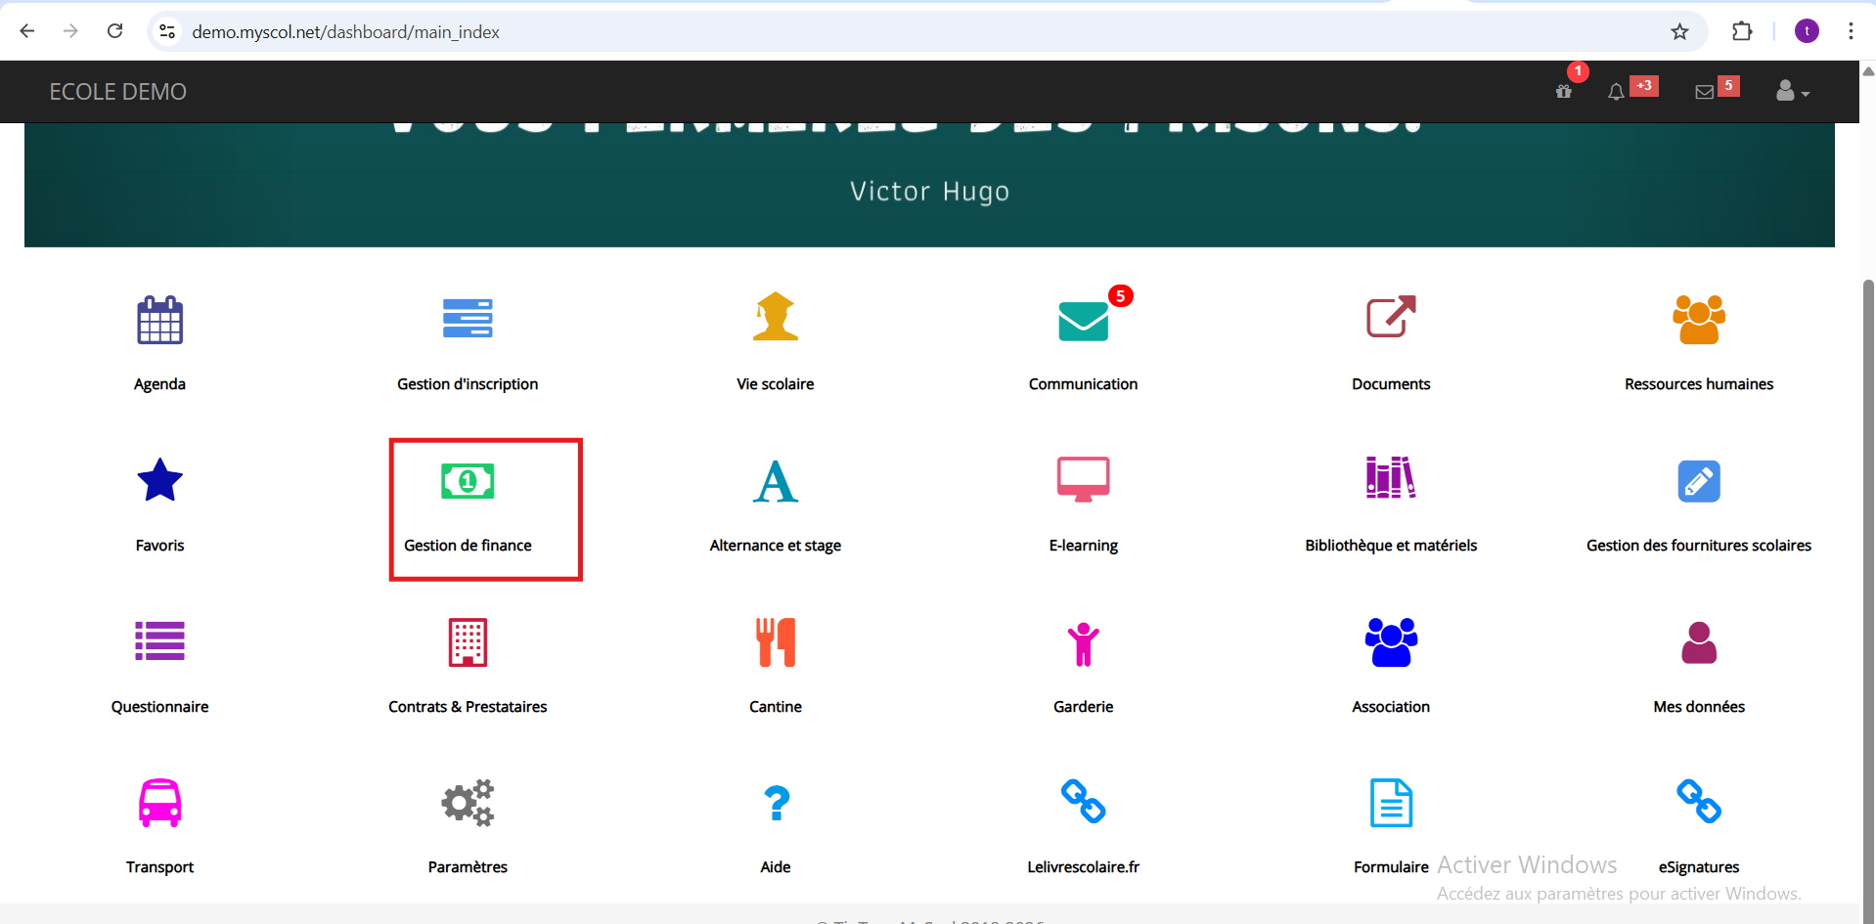Click the Aide question mark icon
The height and width of the screenshot is (924, 1876).
point(775,803)
